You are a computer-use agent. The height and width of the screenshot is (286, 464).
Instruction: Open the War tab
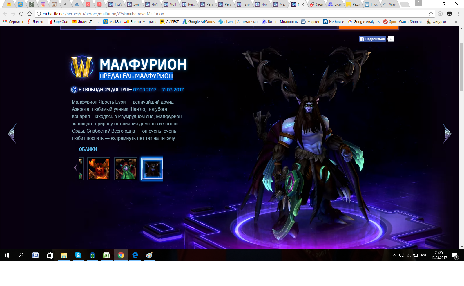pos(389,4)
